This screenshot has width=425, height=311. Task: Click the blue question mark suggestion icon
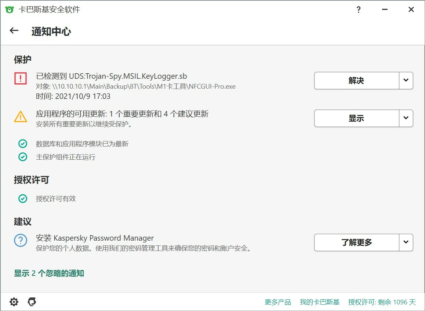21,240
